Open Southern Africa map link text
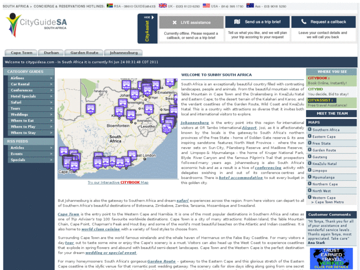 (x=326, y=130)
